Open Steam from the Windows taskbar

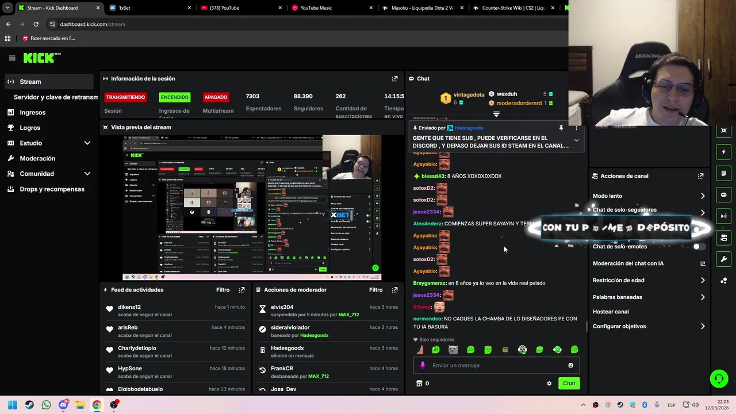pyautogui.click(x=29, y=405)
